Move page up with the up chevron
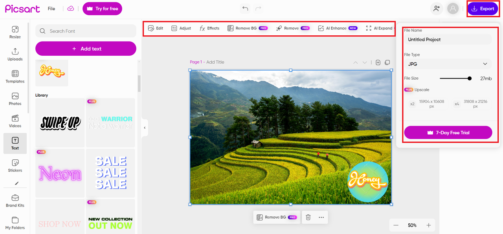The width and height of the screenshot is (503, 234). tap(356, 62)
